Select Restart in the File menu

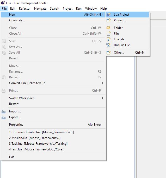14,104
